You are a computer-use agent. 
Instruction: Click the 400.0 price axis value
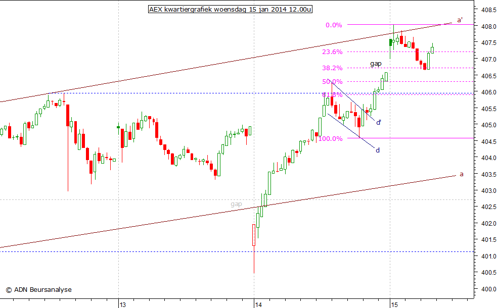pos(488,289)
